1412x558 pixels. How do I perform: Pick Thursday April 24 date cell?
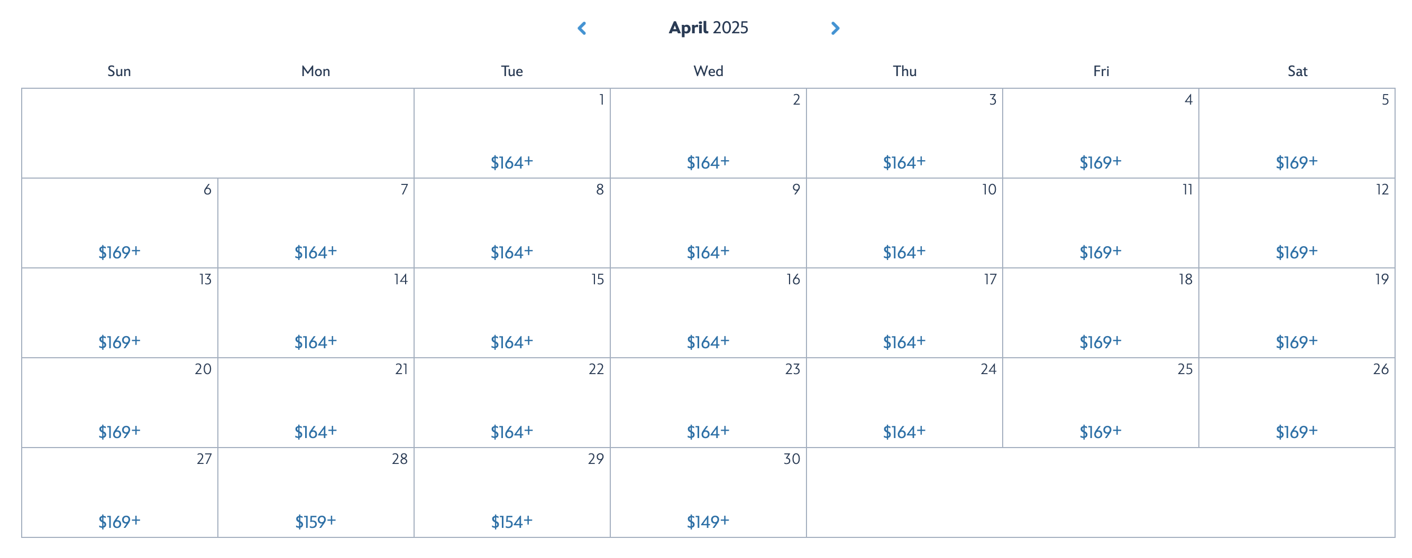(x=904, y=403)
